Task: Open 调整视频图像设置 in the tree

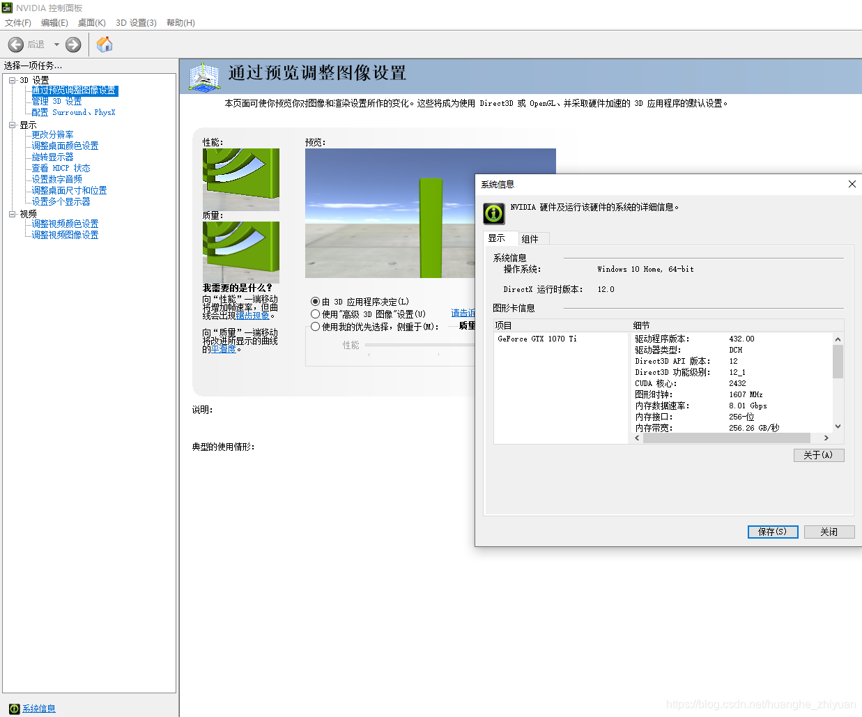Action: [x=65, y=235]
